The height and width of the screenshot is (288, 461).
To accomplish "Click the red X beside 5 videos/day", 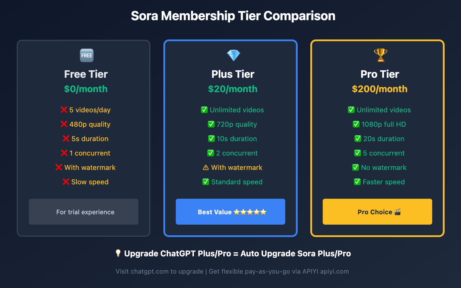I will [x=64, y=110].
